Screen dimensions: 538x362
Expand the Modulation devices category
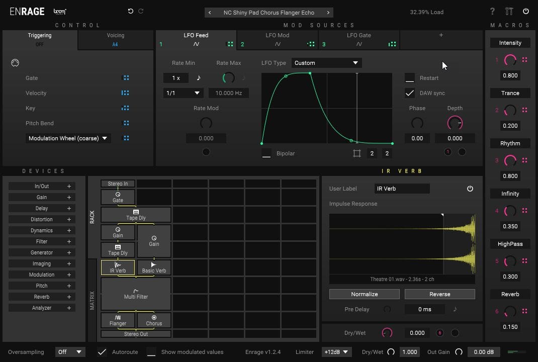(42, 275)
